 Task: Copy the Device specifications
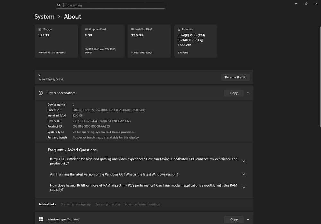tap(234, 93)
